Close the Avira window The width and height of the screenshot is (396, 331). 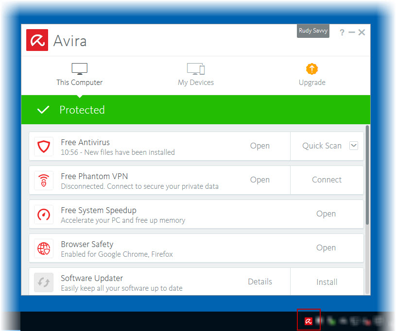click(x=362, y=33)
